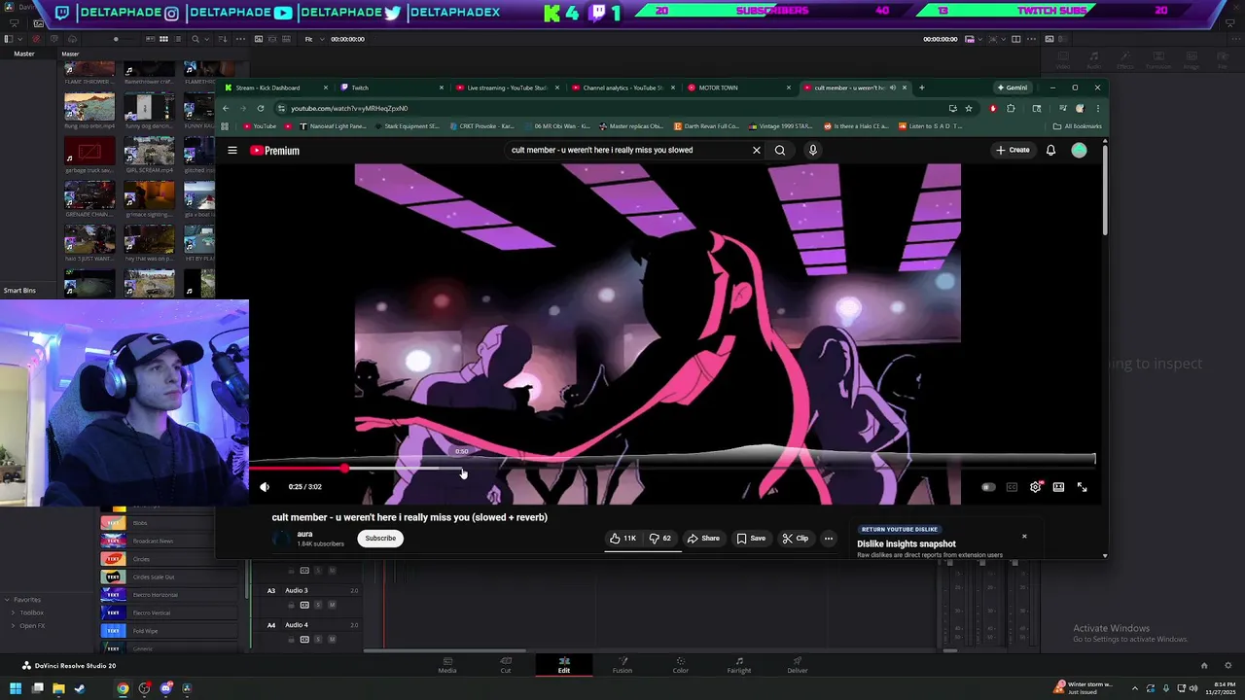Image resolution: width=1245 pixels, height=700 pixels.
Task: Open Gemini in Chrome
Action: pos(1012,87)
